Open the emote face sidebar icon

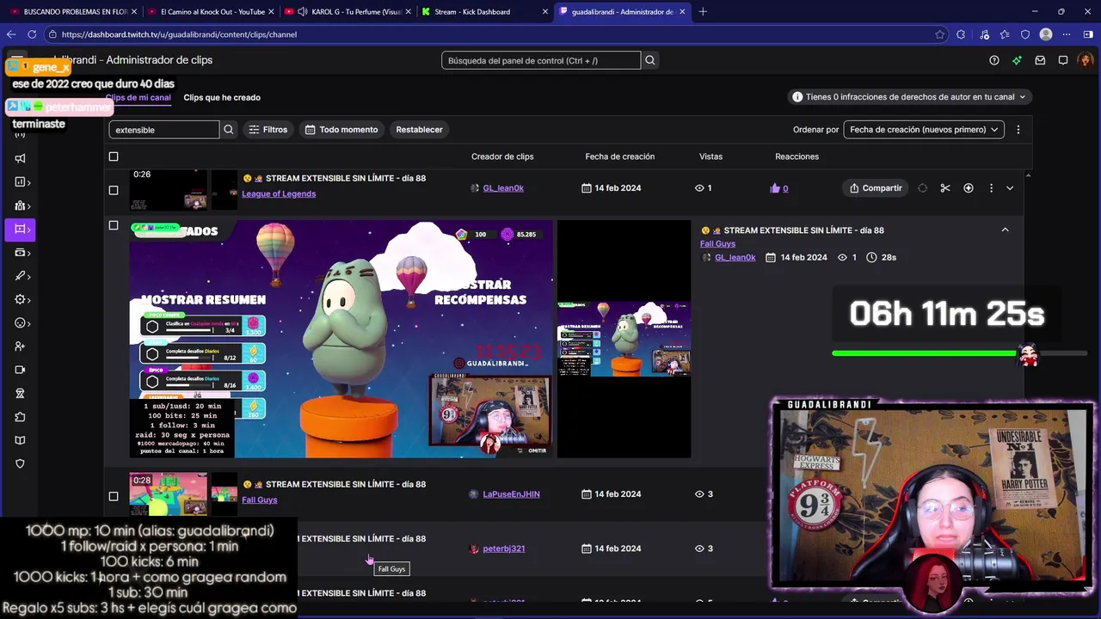pos(20,323)
